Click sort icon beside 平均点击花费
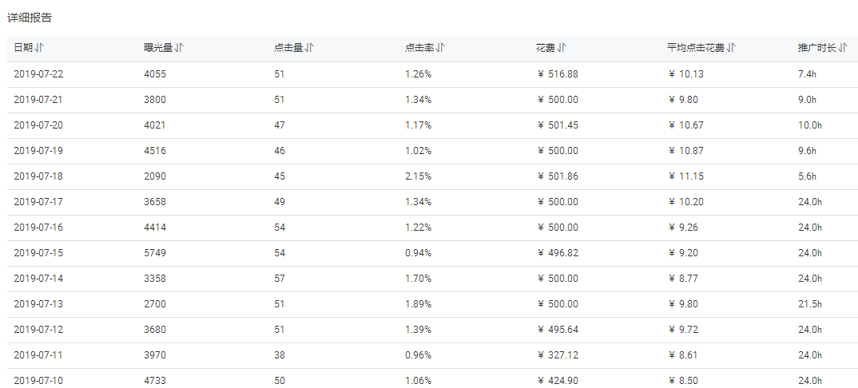 (x=731, y=48)
